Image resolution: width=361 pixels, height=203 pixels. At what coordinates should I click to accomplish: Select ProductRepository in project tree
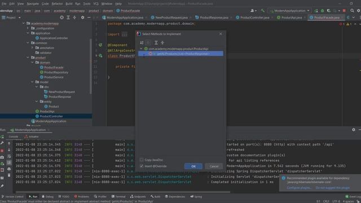tap(56, 72)
